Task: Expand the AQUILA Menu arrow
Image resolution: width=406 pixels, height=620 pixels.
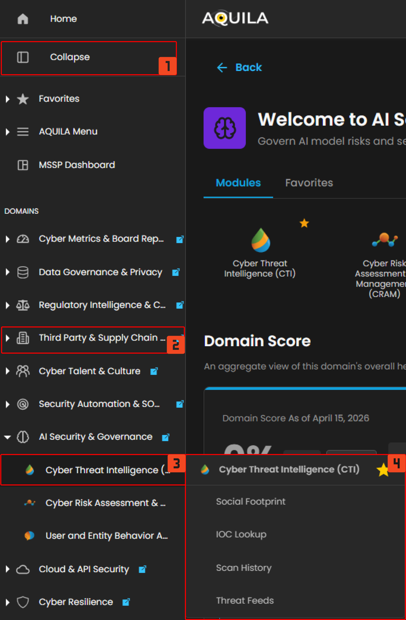Action: tap(7, 132)
